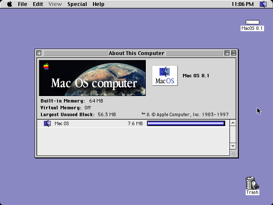Image resolution: width=273 pixels, height=205 pixels.
Task: Click the Mac OS memory usage bar
Action: (x=186, y=123)
